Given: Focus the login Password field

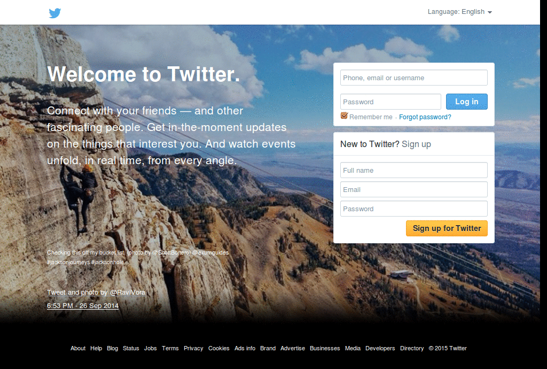Looking at the screenshot, I should (x=390, y=102).
